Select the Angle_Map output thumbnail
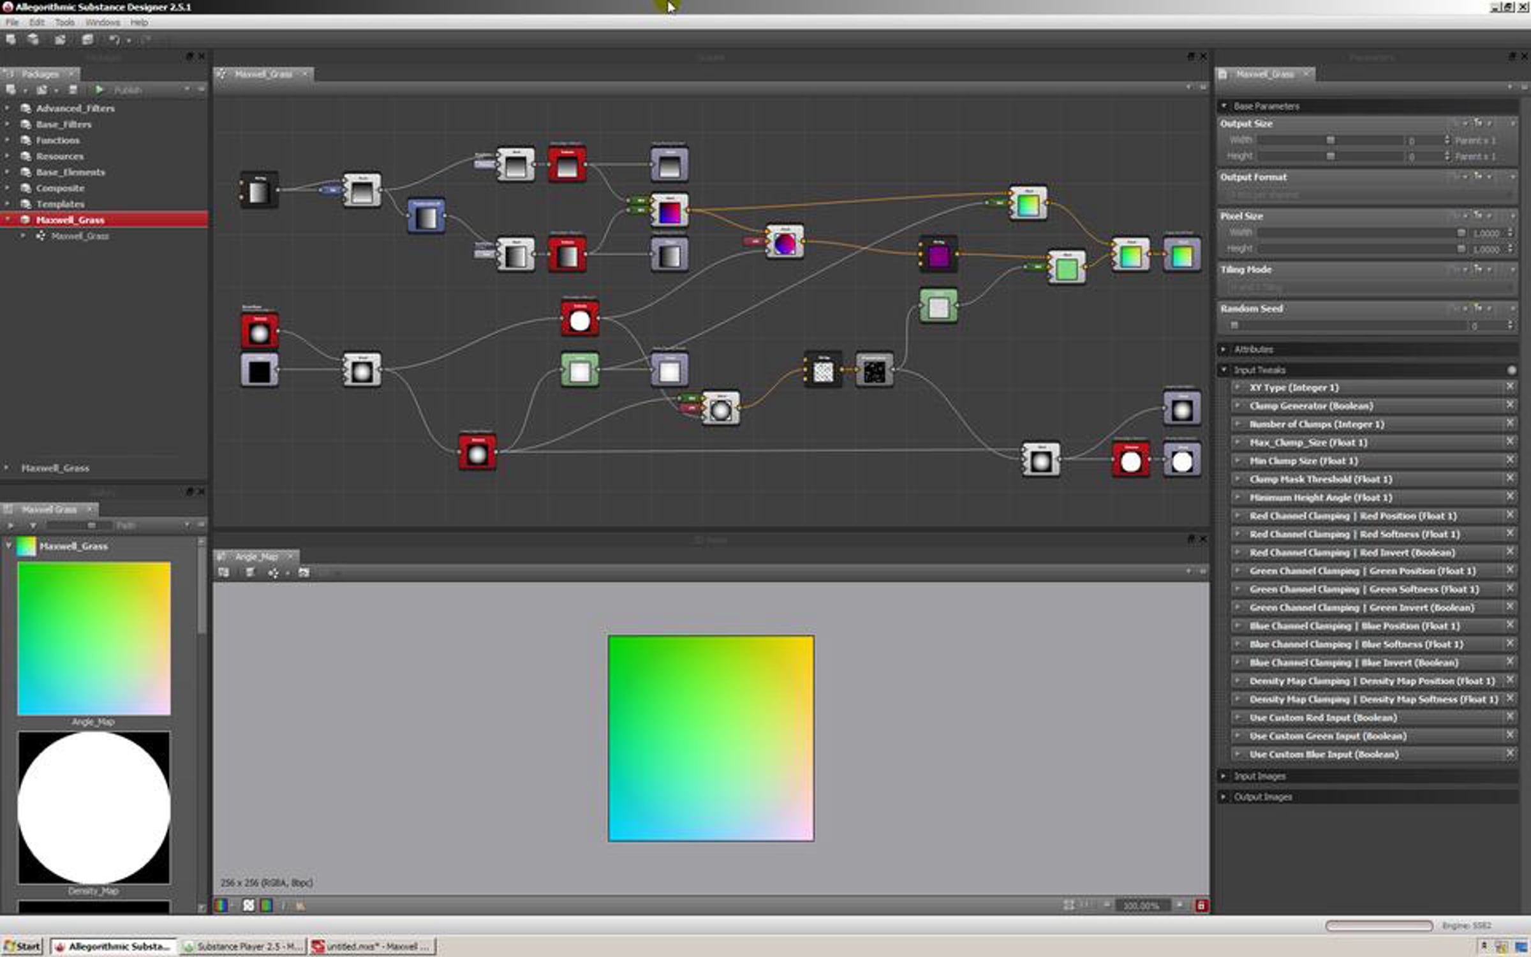Image resolution: width=1531 pixels, height=957 pixels. point(94,639)
